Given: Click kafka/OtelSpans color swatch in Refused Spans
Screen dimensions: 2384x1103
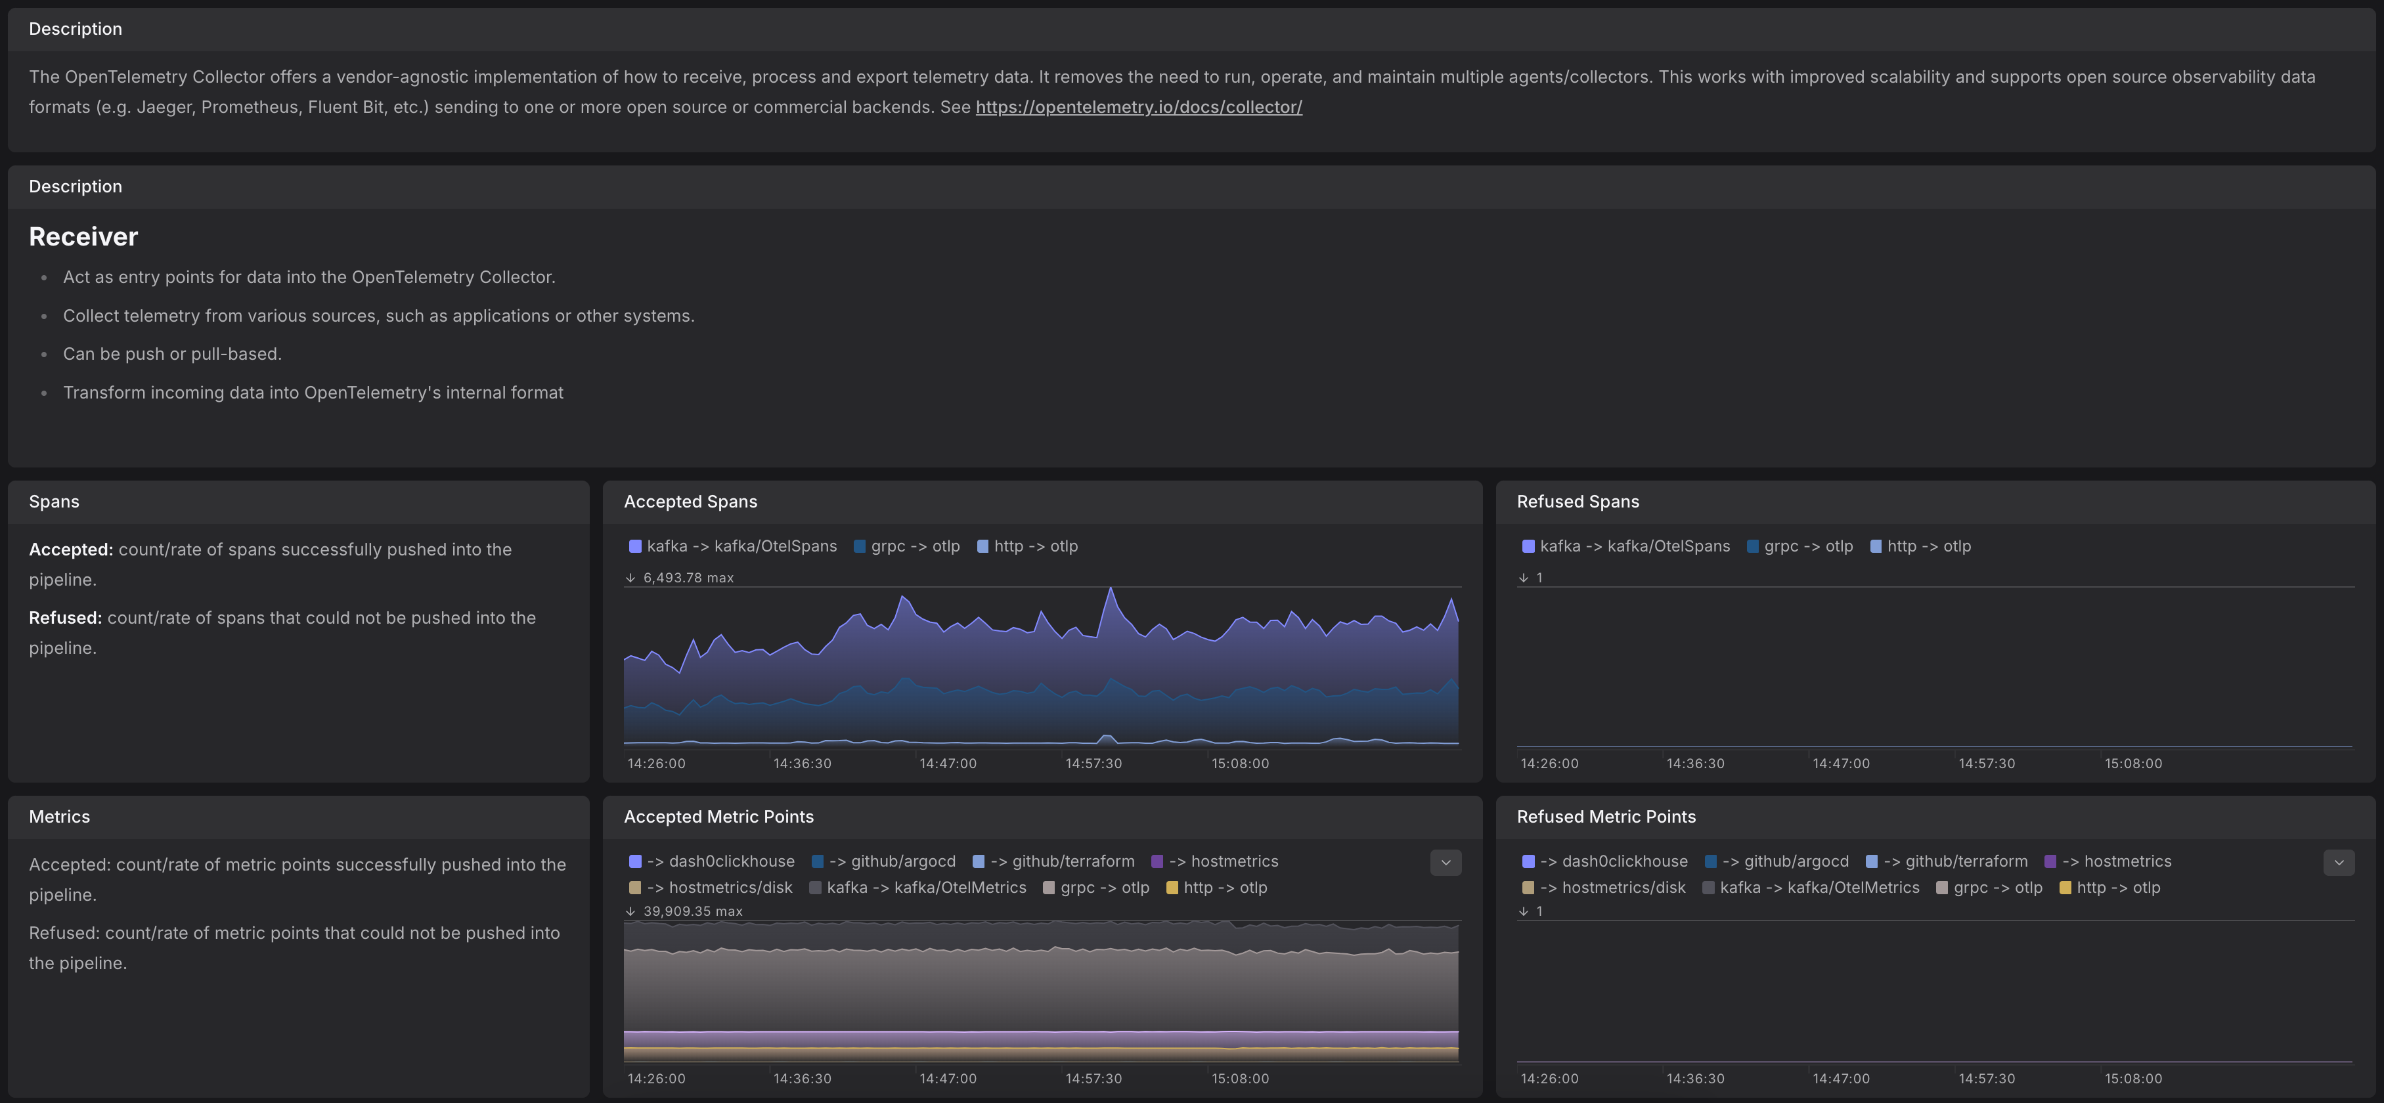Looking at the screenshot, I should coord(1528,547).
